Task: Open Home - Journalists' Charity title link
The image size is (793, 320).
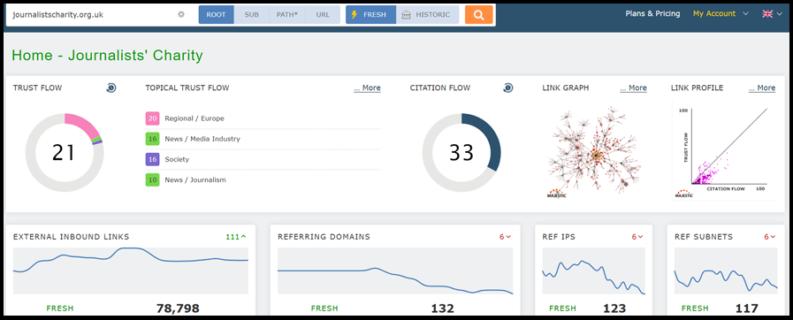Action: [107, 55]
